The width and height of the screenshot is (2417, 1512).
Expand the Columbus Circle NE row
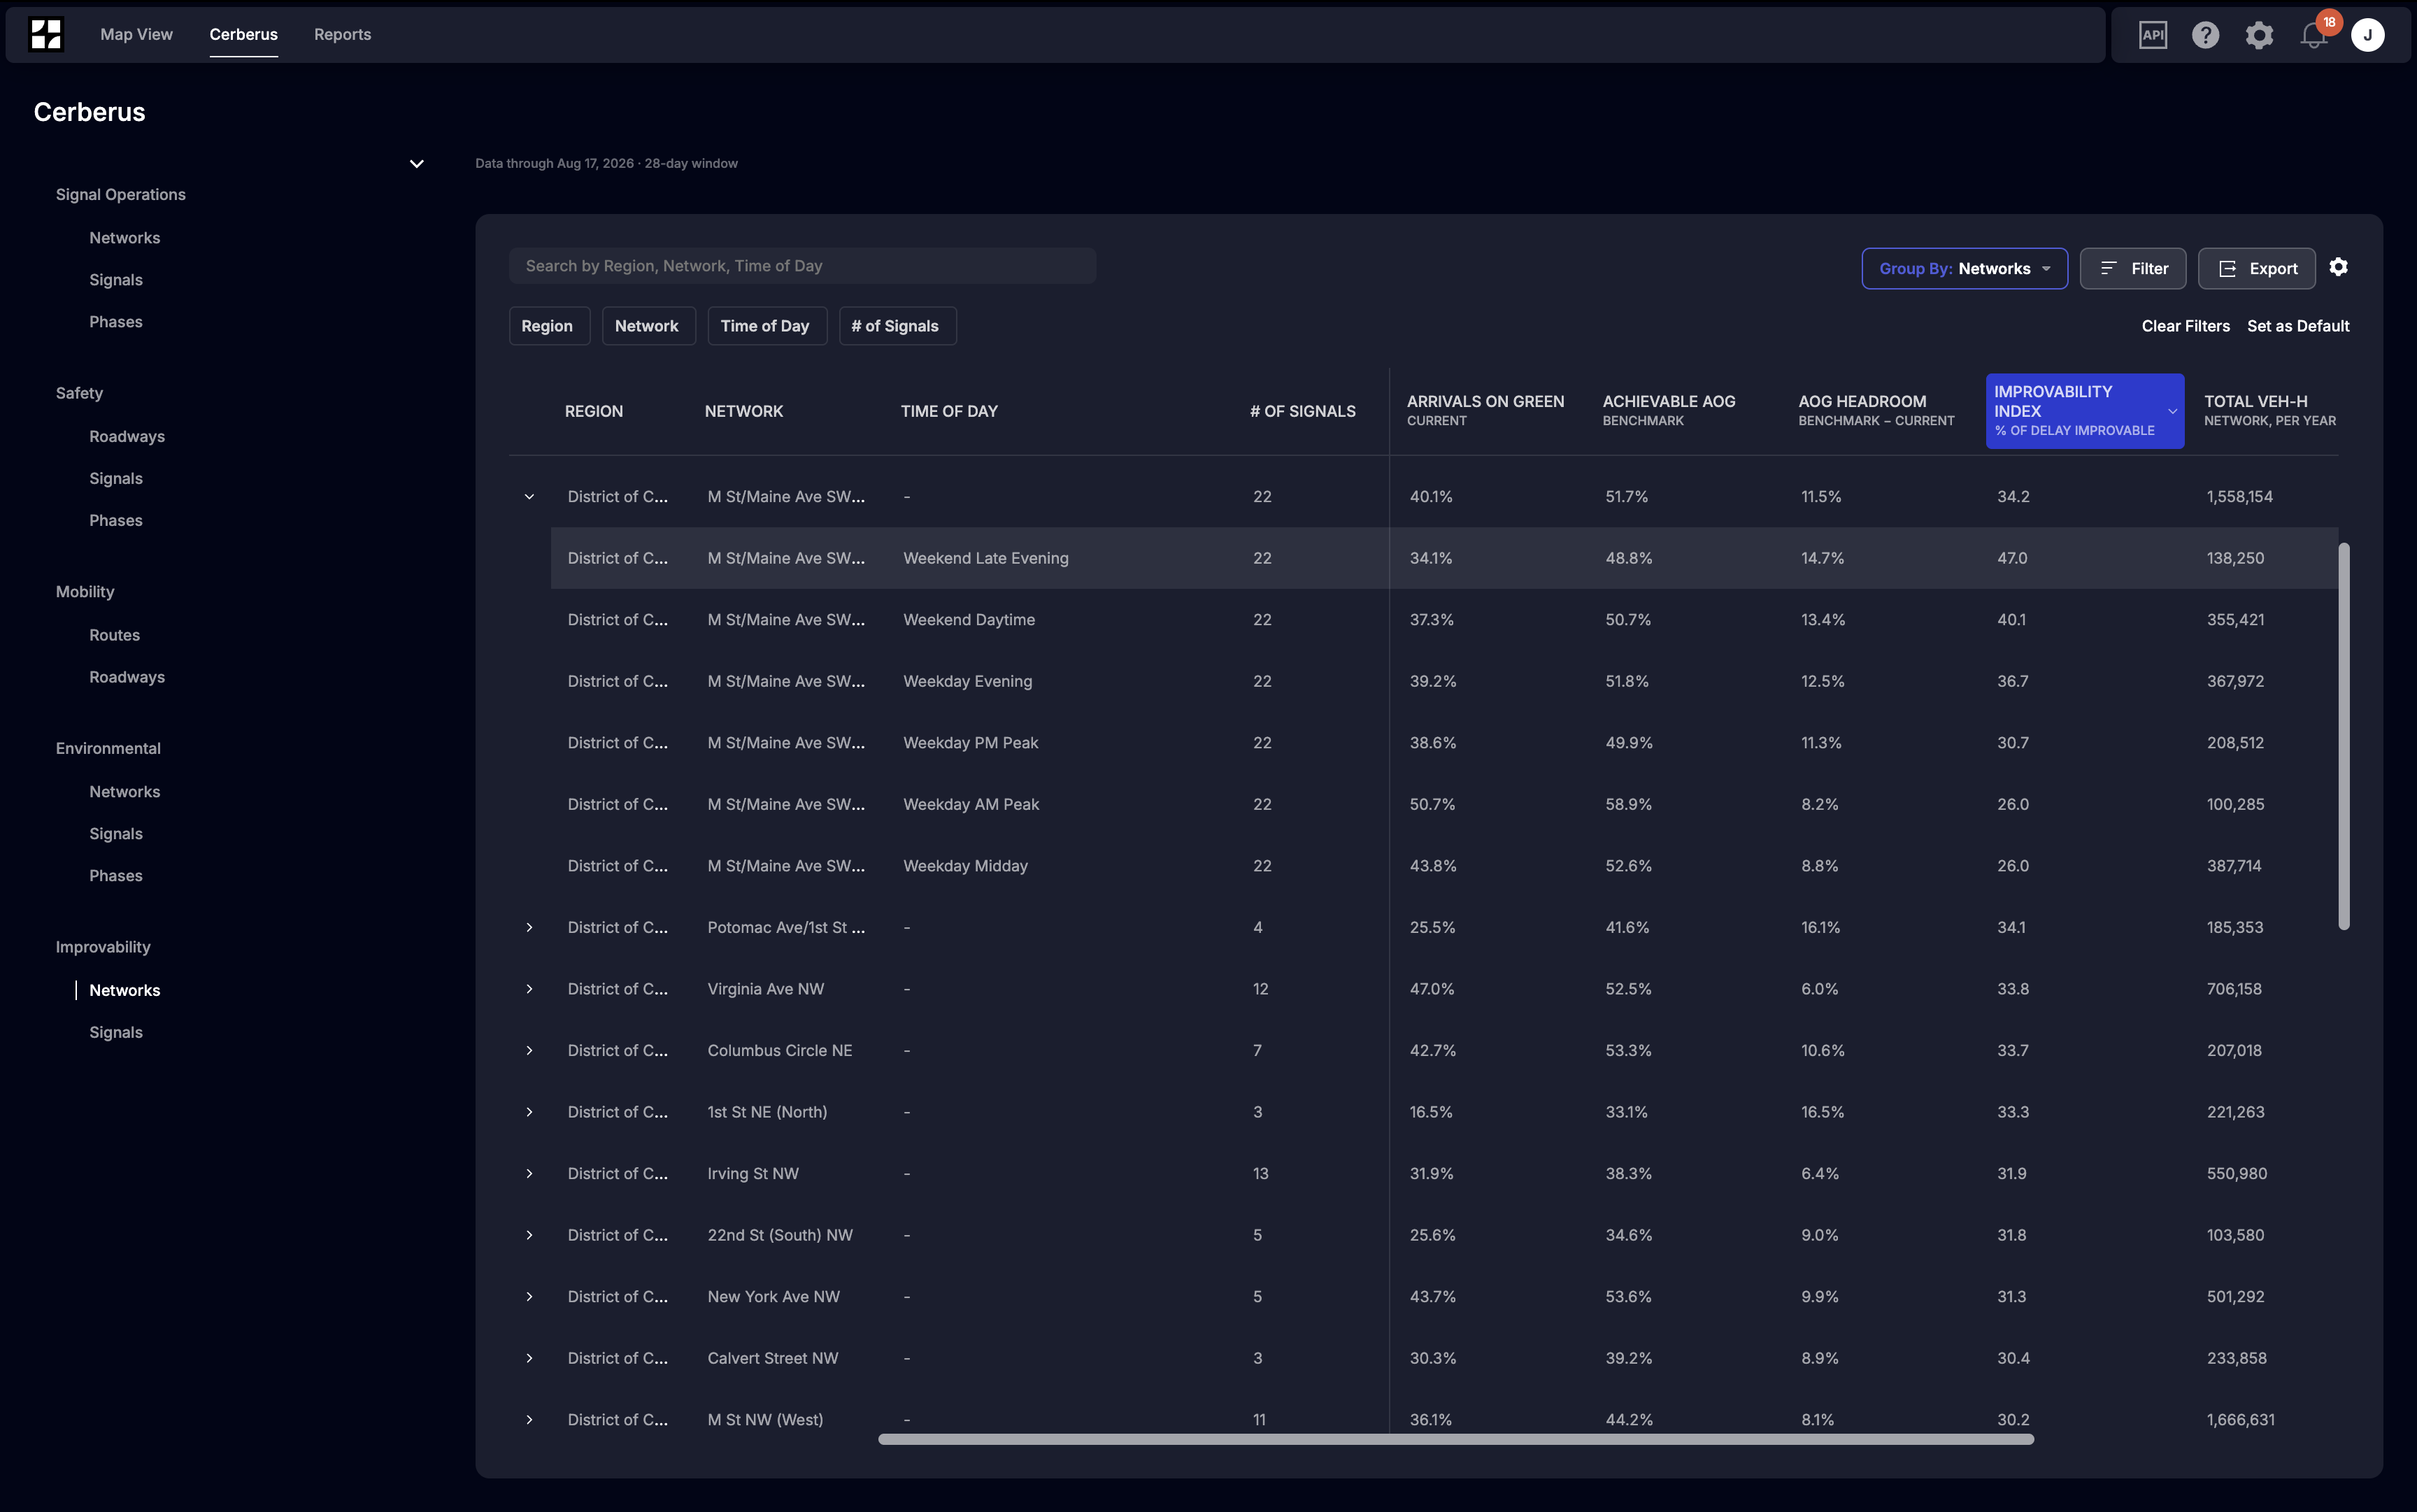point(529,1051)
